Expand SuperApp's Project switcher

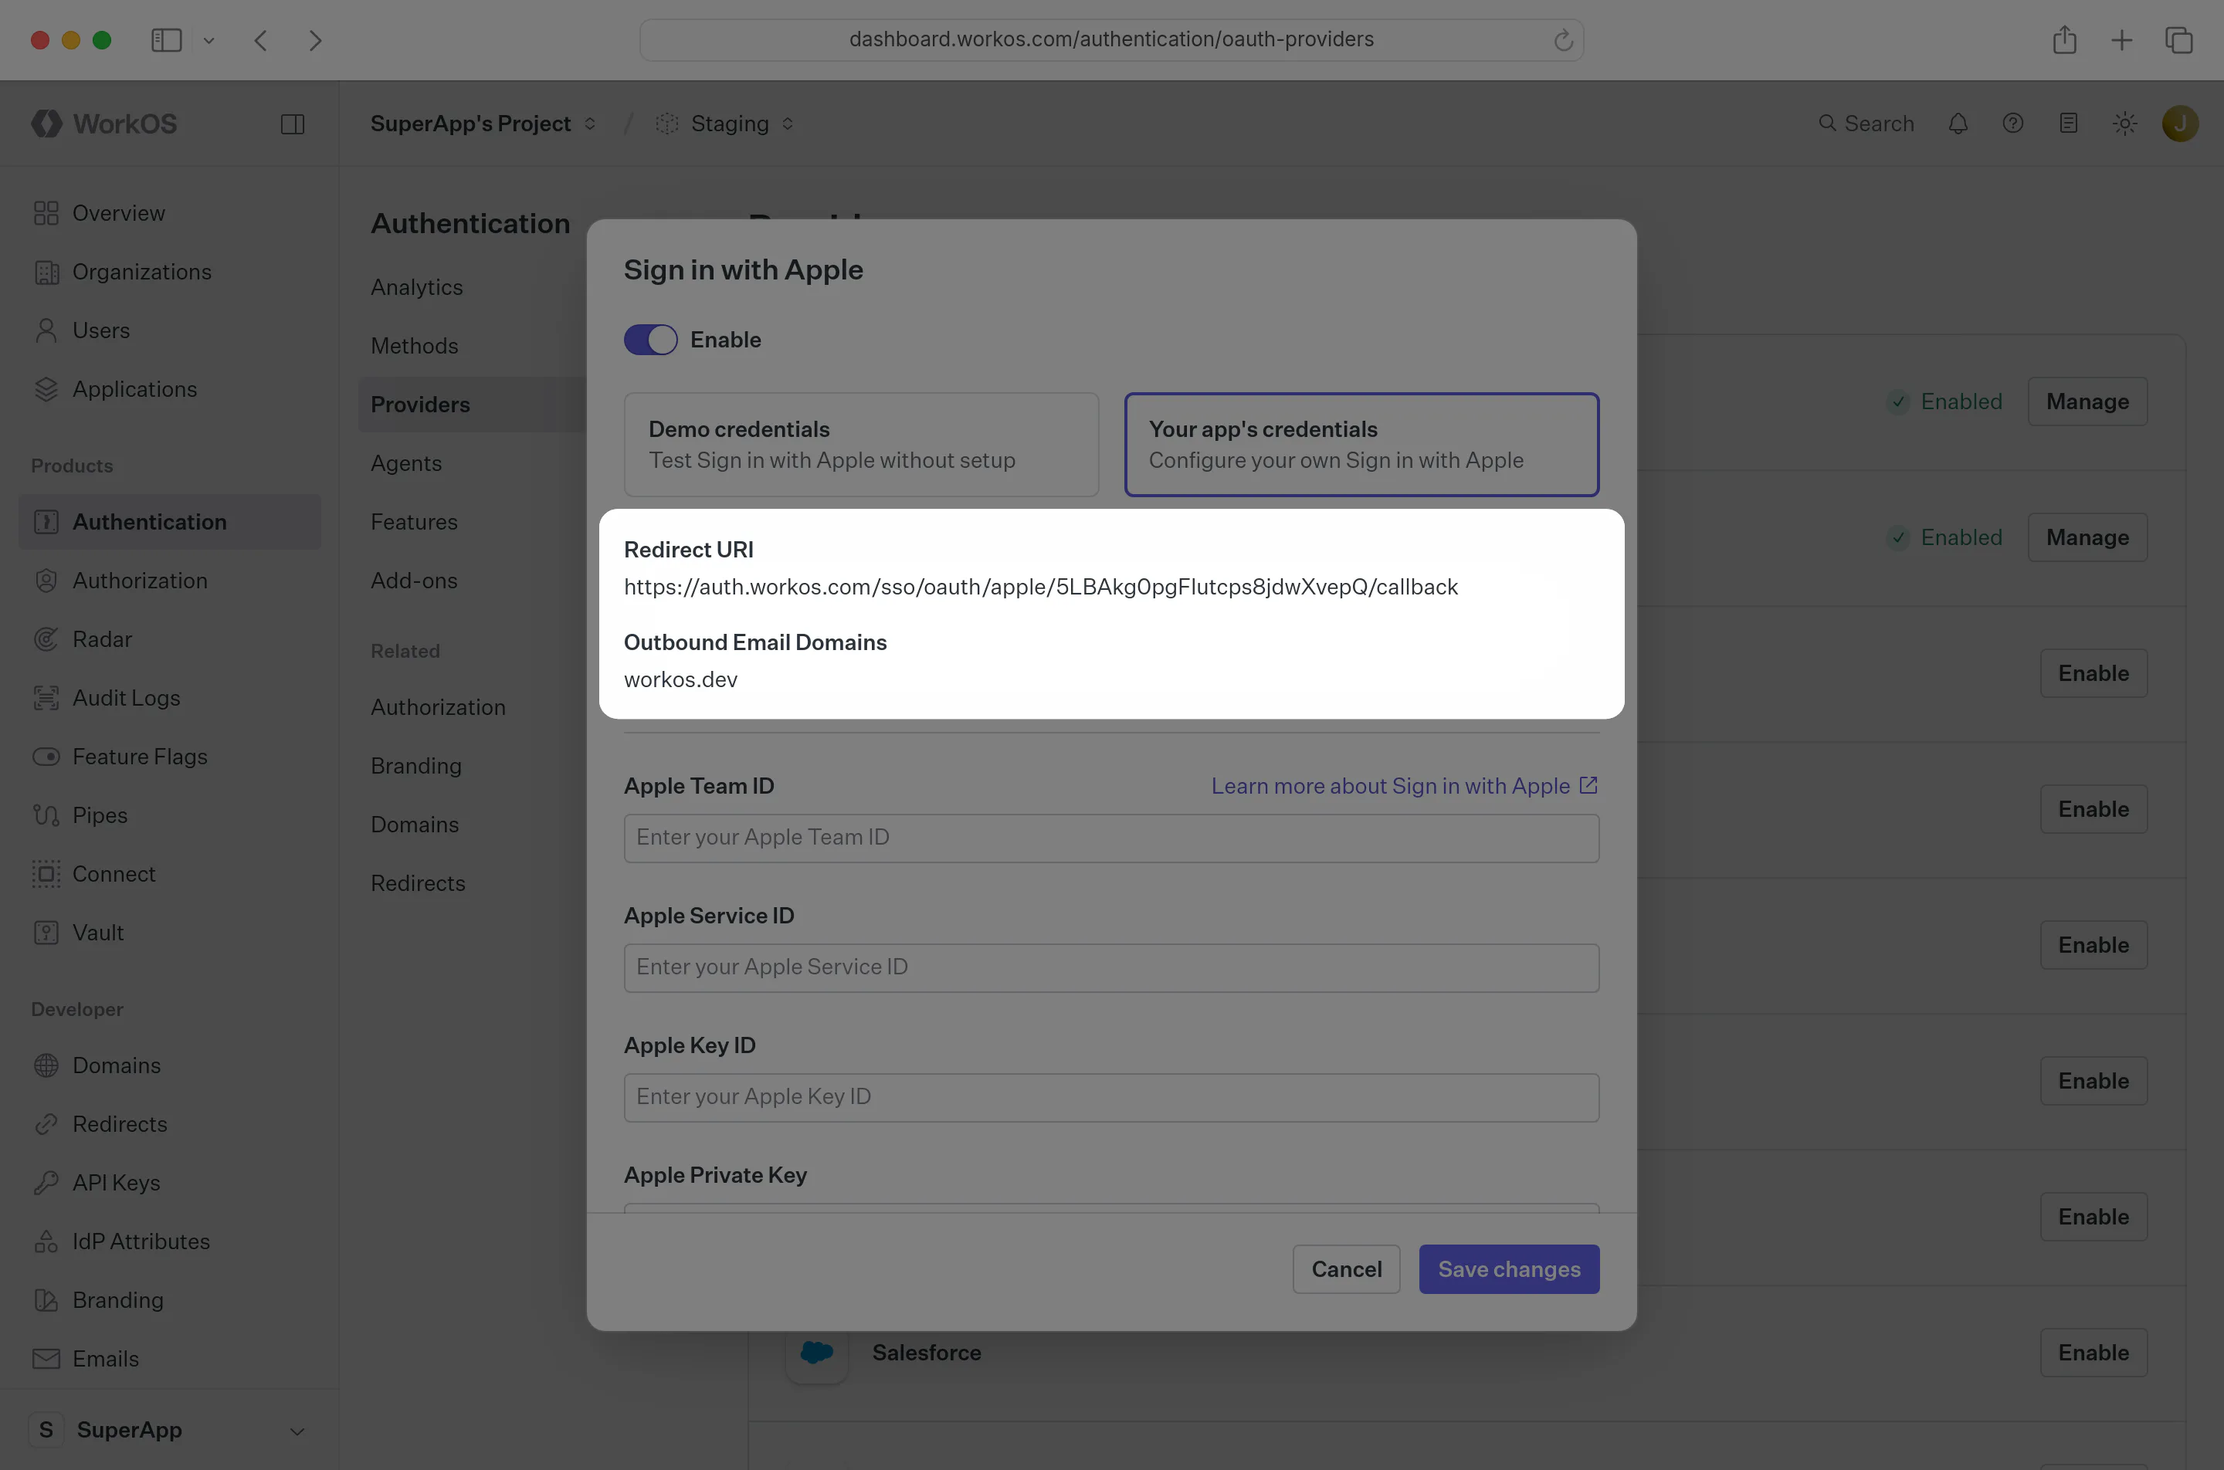(x=483, y=123)
